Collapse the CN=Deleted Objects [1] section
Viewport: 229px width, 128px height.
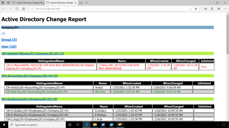[33, 53]
